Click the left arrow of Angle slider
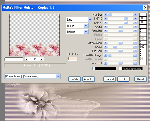Viewport: 150px width, 121px height. tap(105, 27)
